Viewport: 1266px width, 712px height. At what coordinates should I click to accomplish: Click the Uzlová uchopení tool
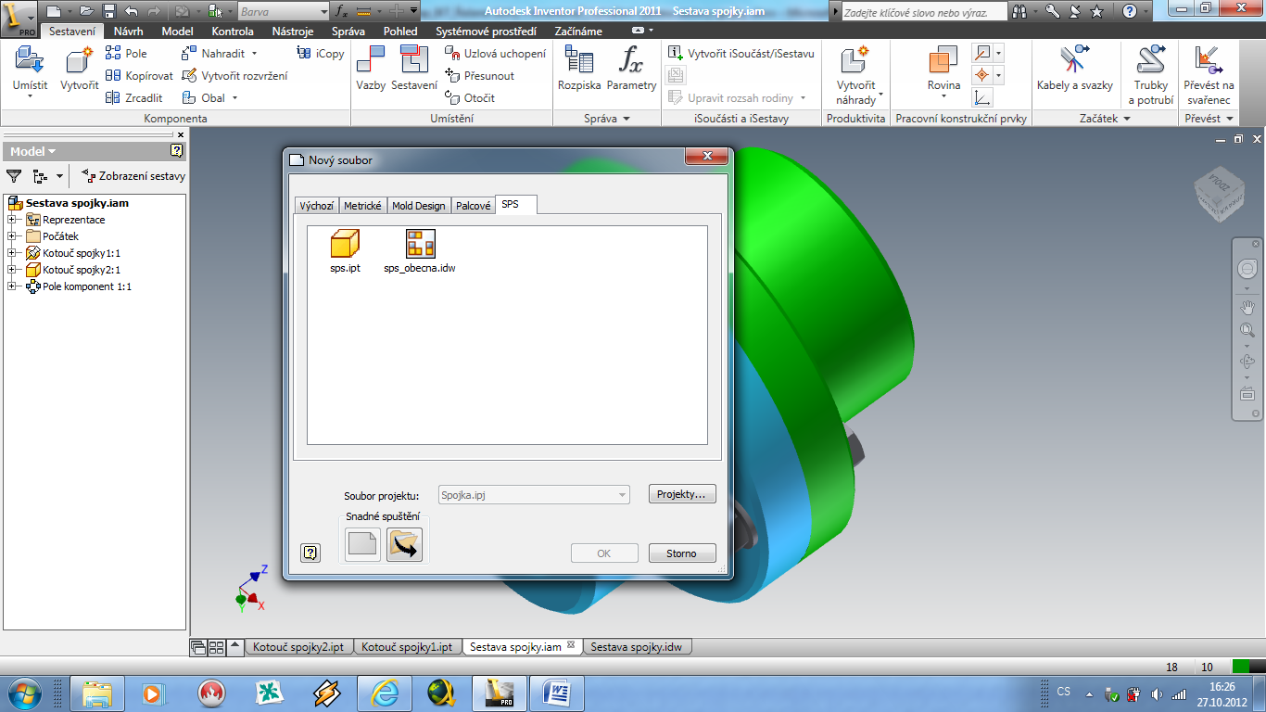pyautogui.click(x=495, y=54)
